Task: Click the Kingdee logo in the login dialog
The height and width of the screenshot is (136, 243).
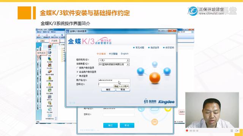Action: coord(166,102)
